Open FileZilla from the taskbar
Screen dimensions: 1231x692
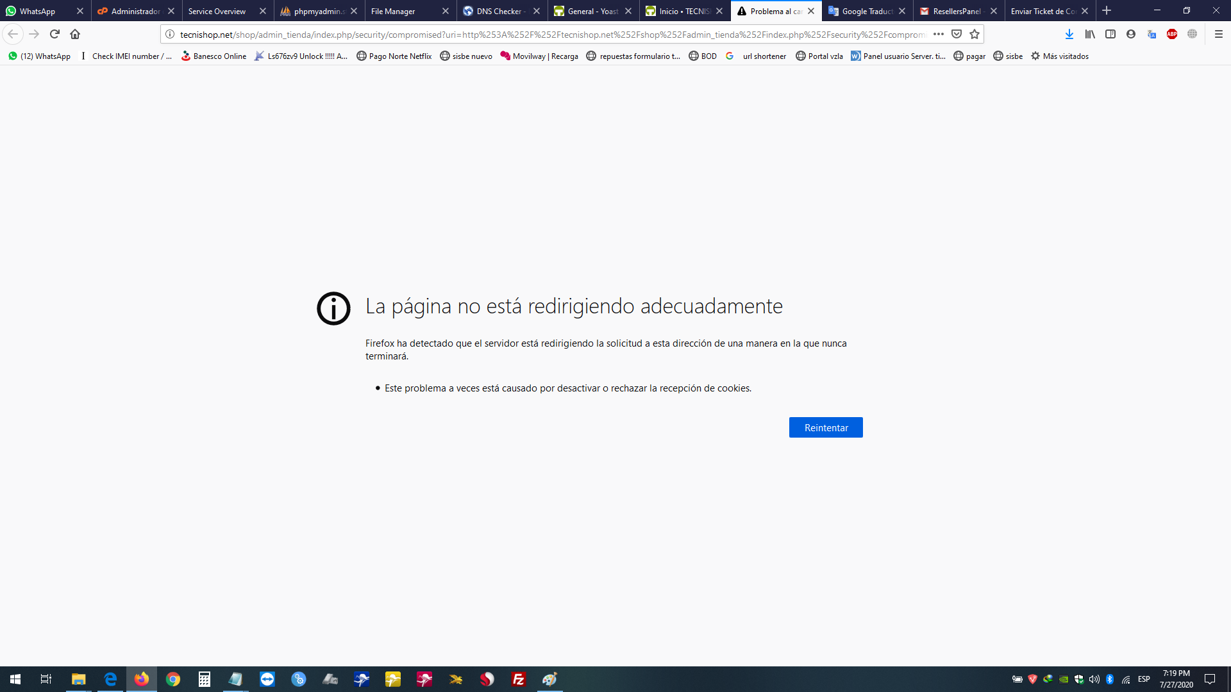point(518,679)
